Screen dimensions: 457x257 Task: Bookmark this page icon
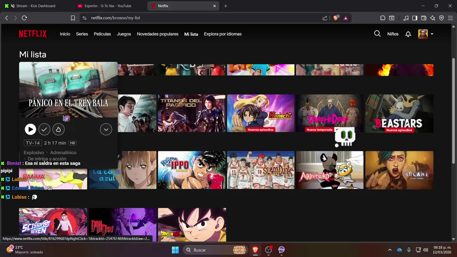click(73, 18)
